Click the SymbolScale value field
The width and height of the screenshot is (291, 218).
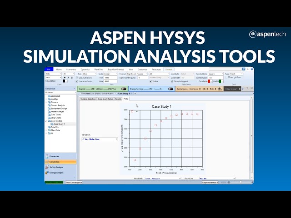216,78
